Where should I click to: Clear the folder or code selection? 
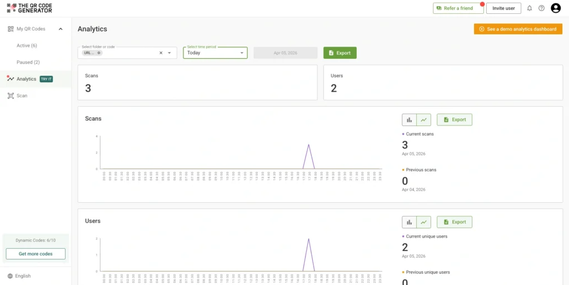(x=161, y=53)
